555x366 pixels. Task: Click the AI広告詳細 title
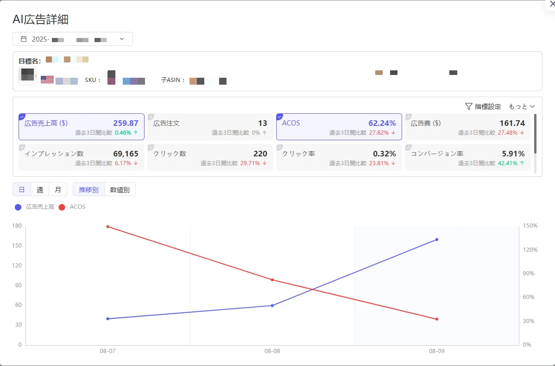[x=40, y=19]
